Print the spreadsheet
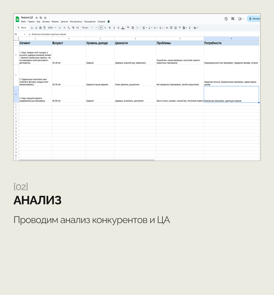Viewport: 274px width, 295px height. tap(40, 28)
